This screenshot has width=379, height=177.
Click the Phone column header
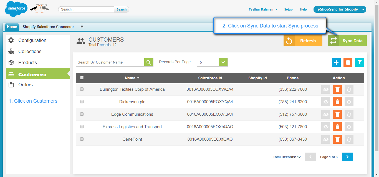[x=293, y=78]
